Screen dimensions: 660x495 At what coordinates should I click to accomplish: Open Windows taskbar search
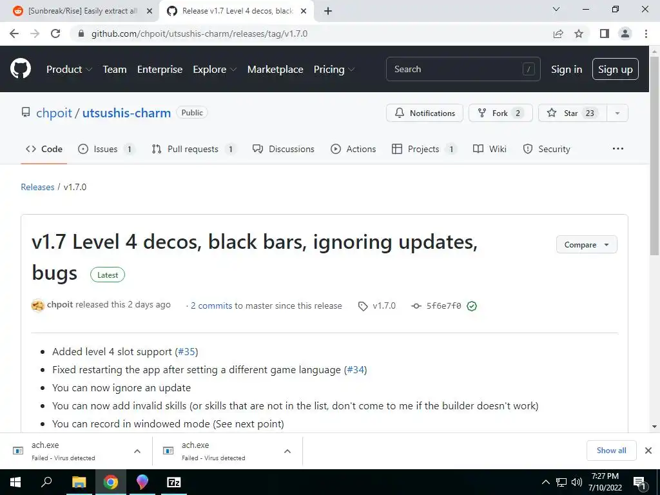(46, 482)
